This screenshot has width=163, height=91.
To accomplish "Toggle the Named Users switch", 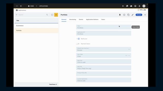I will [x=78, y=44].
